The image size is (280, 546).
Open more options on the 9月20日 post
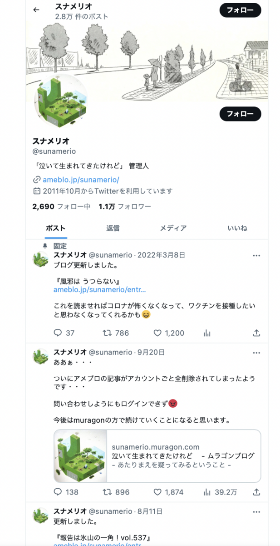click(256, 353)
